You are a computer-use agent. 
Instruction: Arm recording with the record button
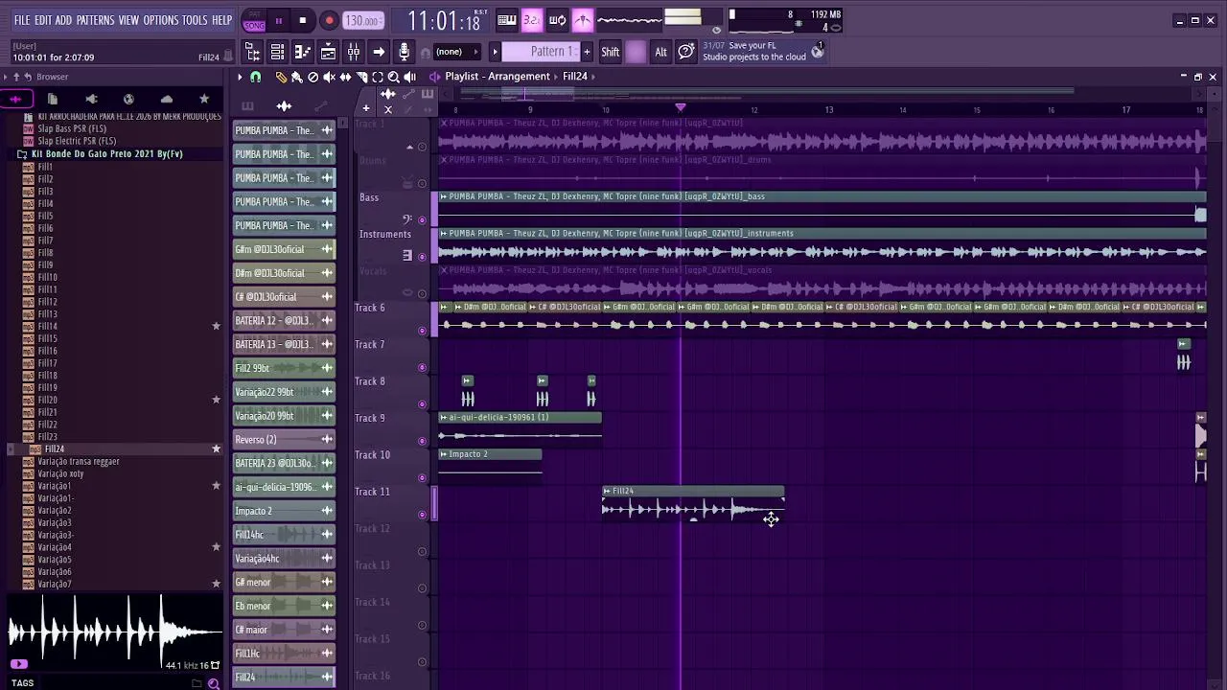(329, 20)
